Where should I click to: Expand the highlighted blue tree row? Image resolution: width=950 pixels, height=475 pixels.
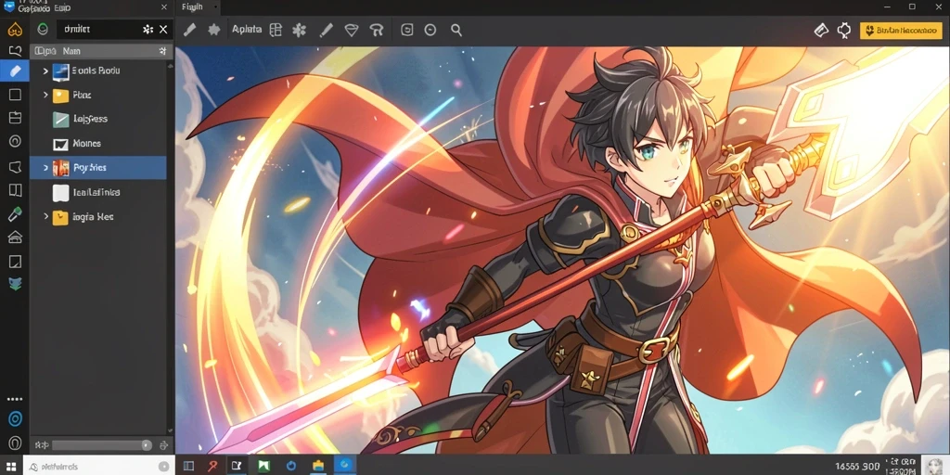(45, 167)
